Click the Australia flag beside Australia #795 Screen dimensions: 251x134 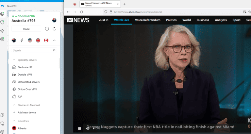[54, 20]
